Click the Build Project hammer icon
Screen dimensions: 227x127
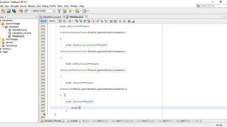tap(59, 11)
